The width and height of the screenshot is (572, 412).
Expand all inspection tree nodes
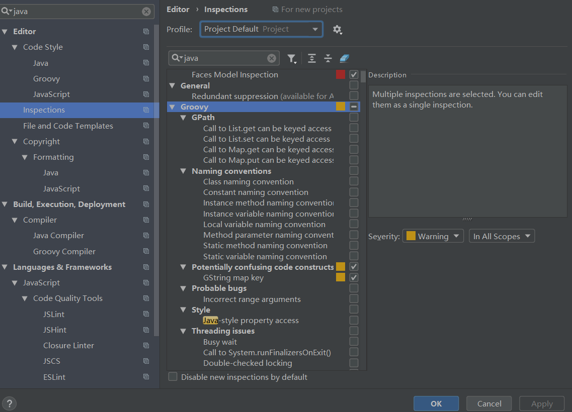click(312, 58)
